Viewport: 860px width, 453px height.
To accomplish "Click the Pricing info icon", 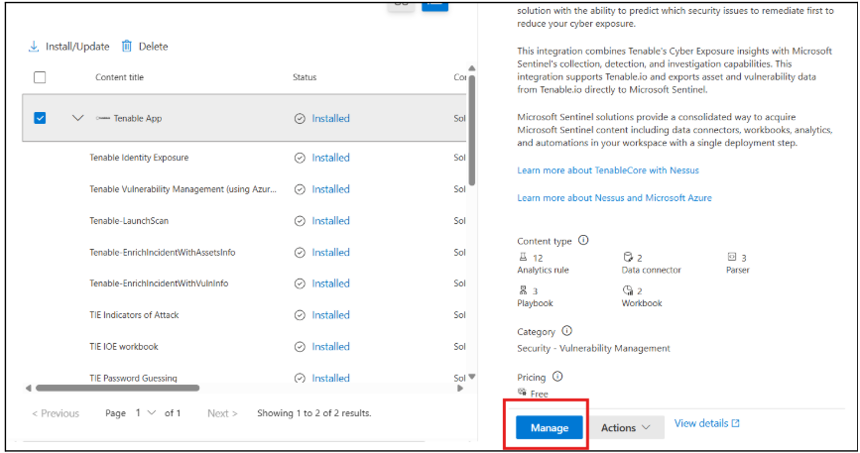I will tap(557, 377).
